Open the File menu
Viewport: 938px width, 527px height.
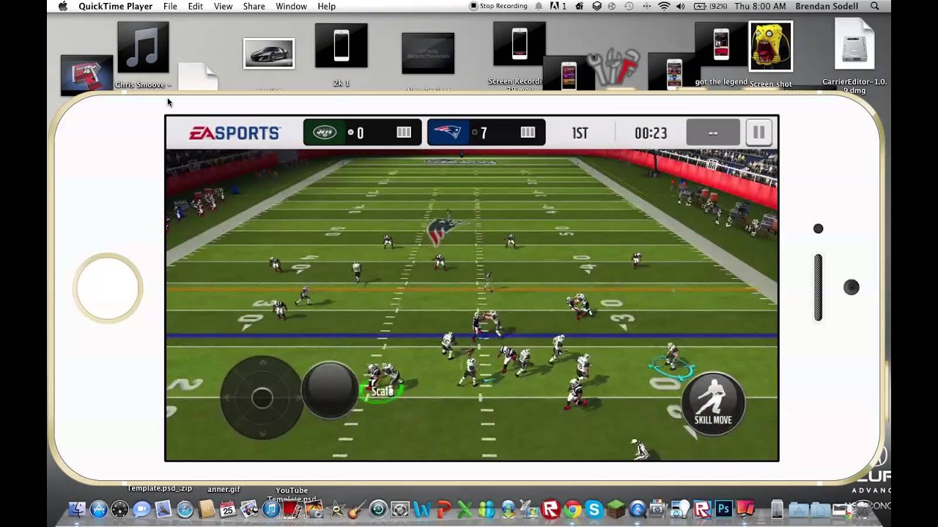(170, 6)
